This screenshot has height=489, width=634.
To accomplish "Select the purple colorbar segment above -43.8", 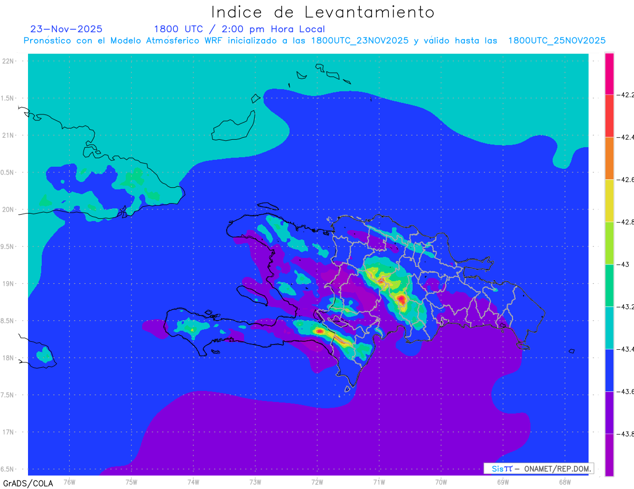I will [609, 413].
